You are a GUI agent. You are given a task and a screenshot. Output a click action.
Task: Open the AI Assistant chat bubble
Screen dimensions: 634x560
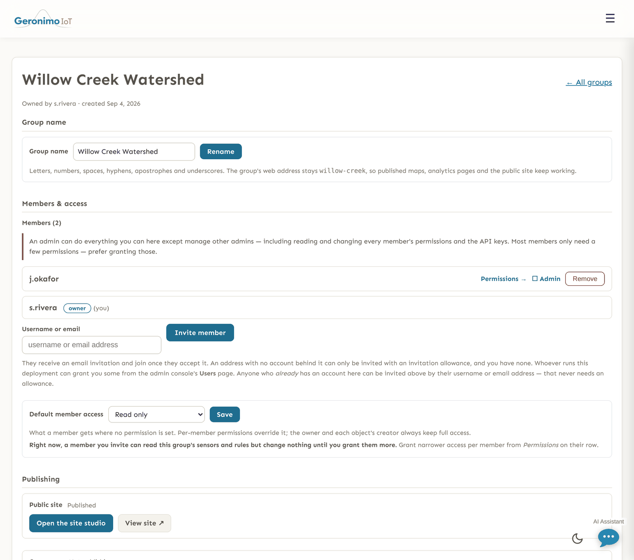pos(608,537)
